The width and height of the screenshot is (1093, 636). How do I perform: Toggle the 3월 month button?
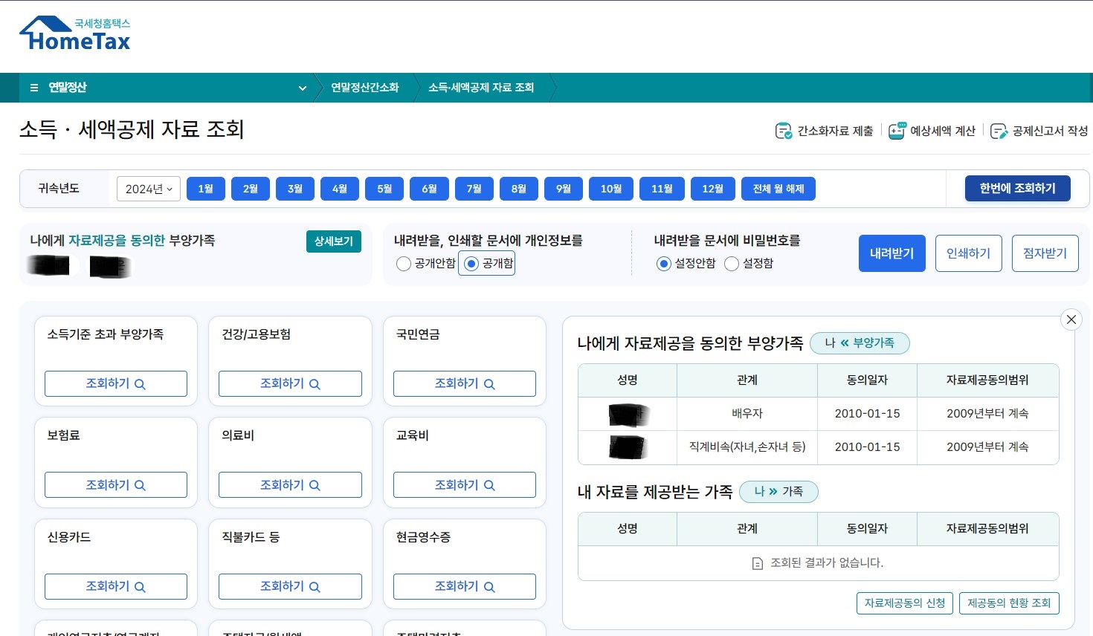tap(295, 189)
